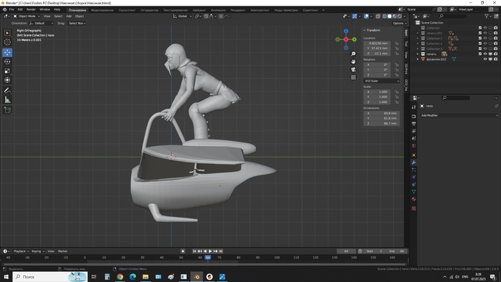501x282 pixels.
Task: Expand the печать collection in the outliner
Action: coord(417,54)
